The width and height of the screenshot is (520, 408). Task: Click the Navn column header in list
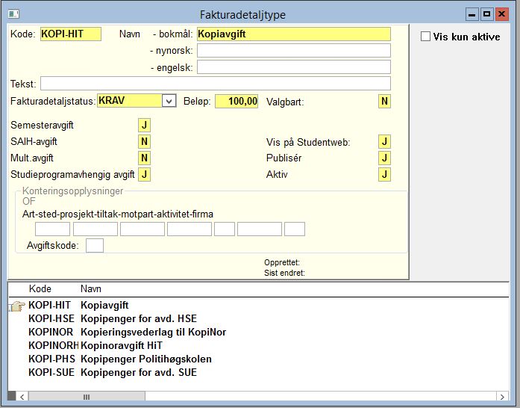(91, 288)
